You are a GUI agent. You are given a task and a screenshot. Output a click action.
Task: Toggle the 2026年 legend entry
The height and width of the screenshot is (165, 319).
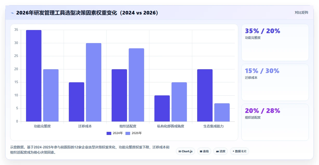134,133
